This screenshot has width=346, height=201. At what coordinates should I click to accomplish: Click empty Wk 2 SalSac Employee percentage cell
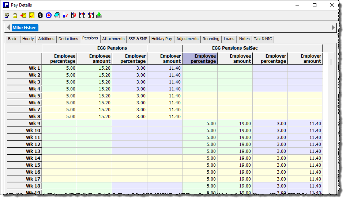(200, 75)
